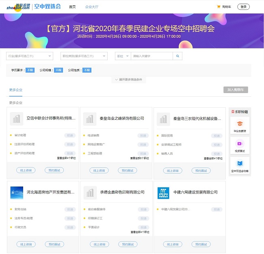
Task: Click the 立信中联会计师事务所 building logo
Action: point(17,119)
